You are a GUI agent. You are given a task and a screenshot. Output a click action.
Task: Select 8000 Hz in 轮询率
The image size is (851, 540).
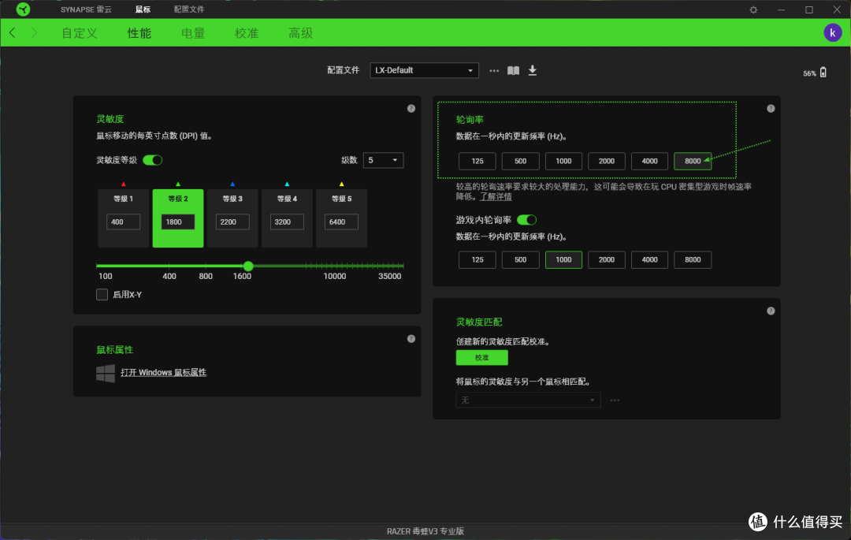[x=693, y=161]
